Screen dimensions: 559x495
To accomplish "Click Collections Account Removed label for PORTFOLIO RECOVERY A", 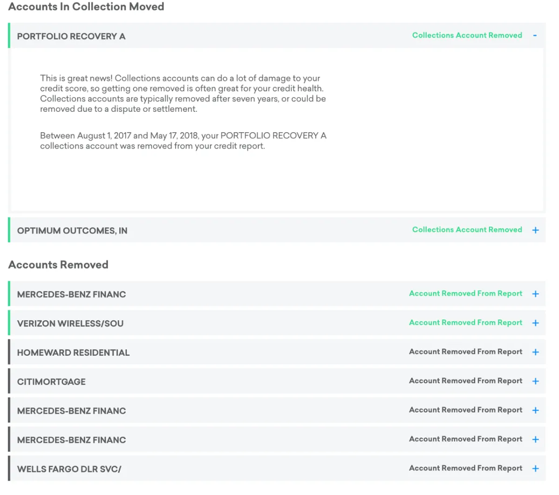I will pyautogui.click(x=467, y=35).
